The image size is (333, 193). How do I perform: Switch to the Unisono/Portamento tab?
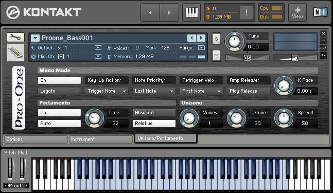tap(166, 138)
